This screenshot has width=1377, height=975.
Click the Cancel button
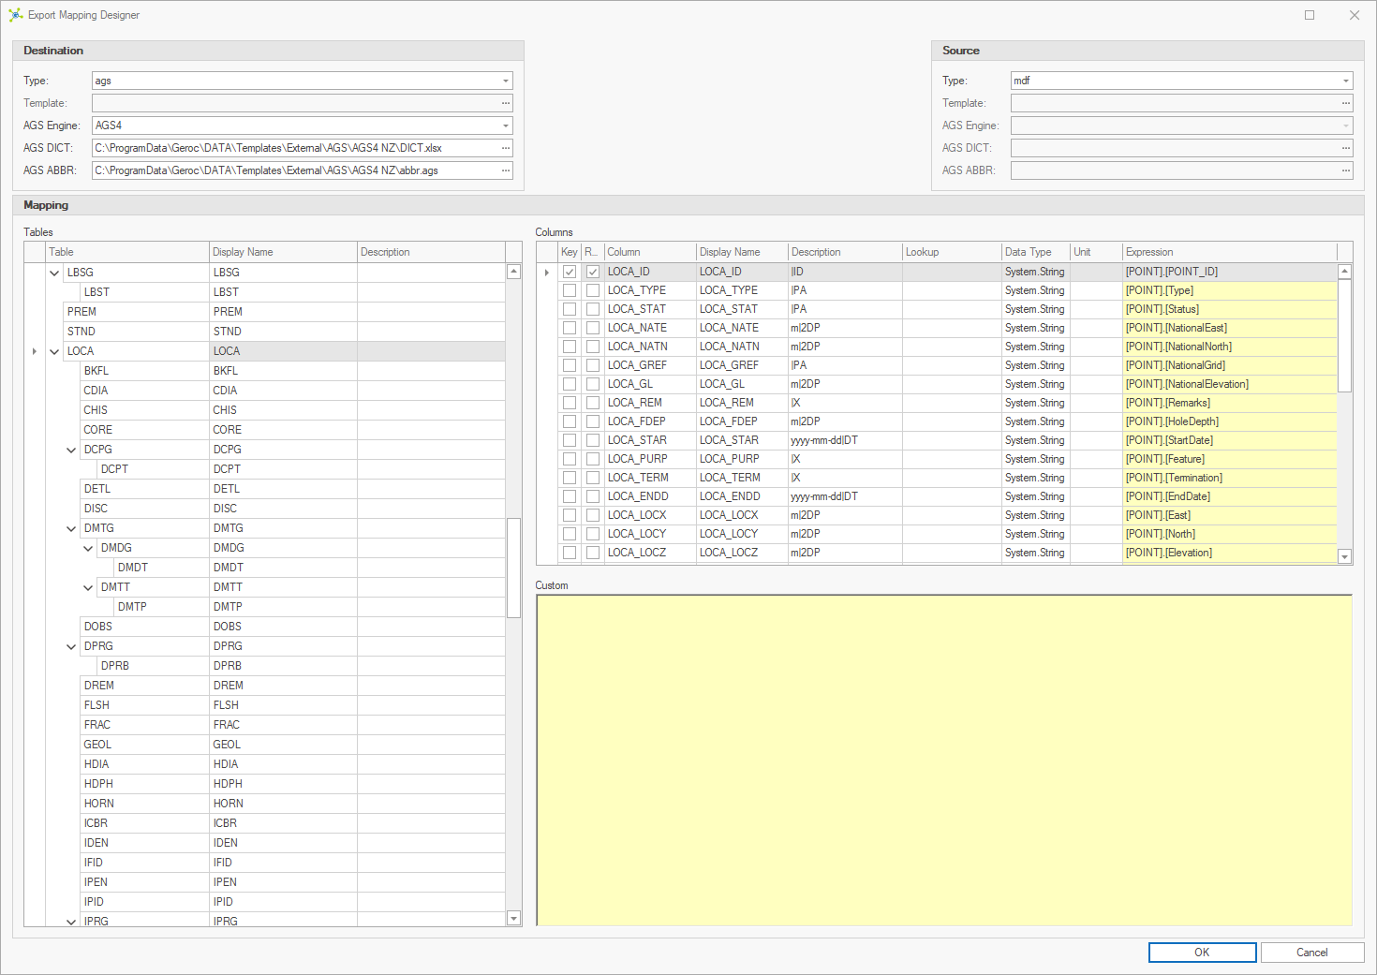[1311, 953]
